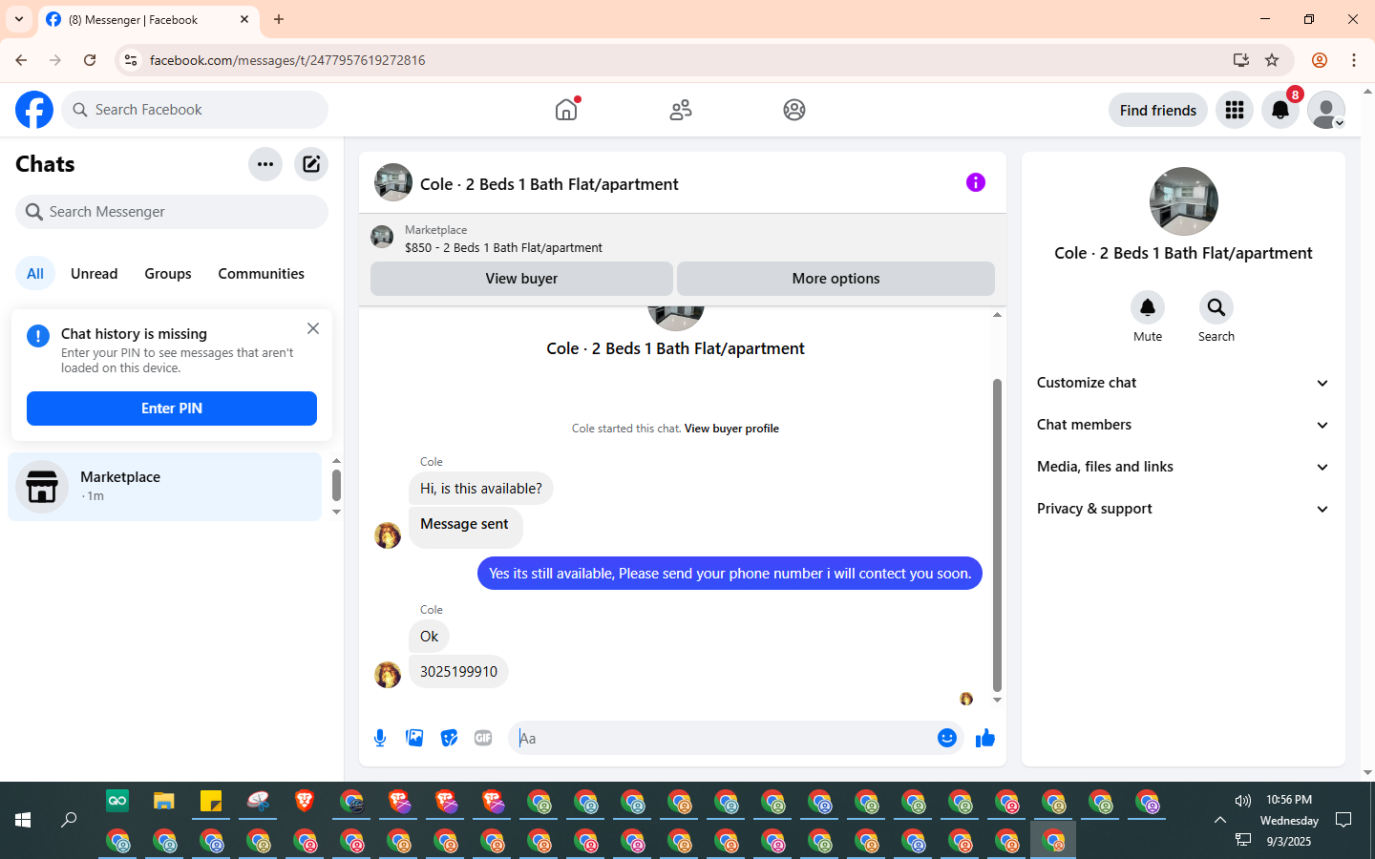
Task: Click the browser address bar URL
Action: point(287,60)
